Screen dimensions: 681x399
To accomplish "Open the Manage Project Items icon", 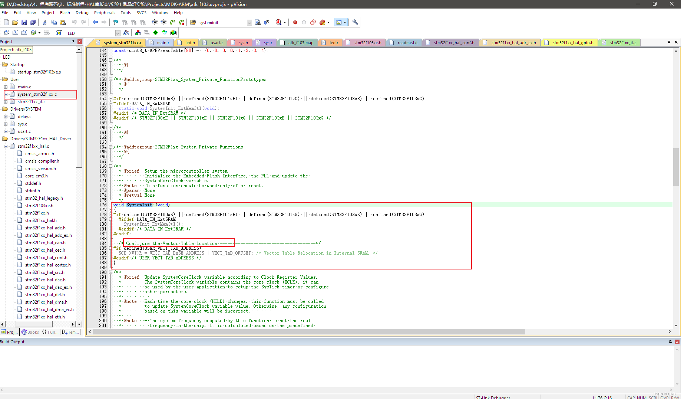I will (138, 33).
